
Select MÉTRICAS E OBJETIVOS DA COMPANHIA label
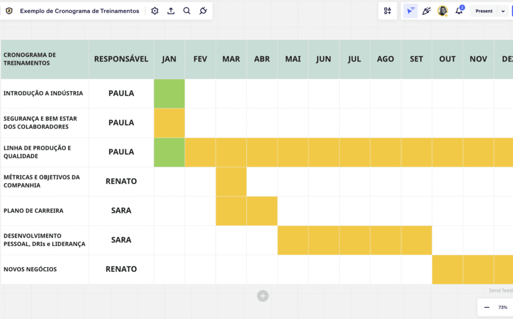(42, 181)
